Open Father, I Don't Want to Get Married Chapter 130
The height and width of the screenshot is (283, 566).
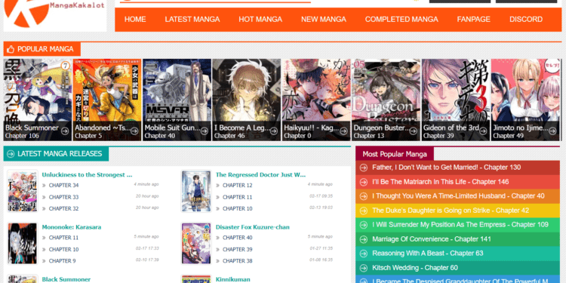coord(446,168)
